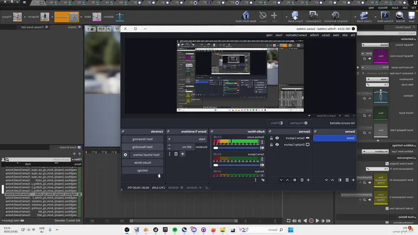Open OBS Settings from Controls dock
This screenshot has height=235, width=418.
(143, 170)
